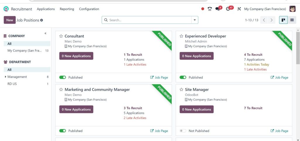Screen dimensions: 300x141
Task: Focus the Search input field
Action: 150,20
